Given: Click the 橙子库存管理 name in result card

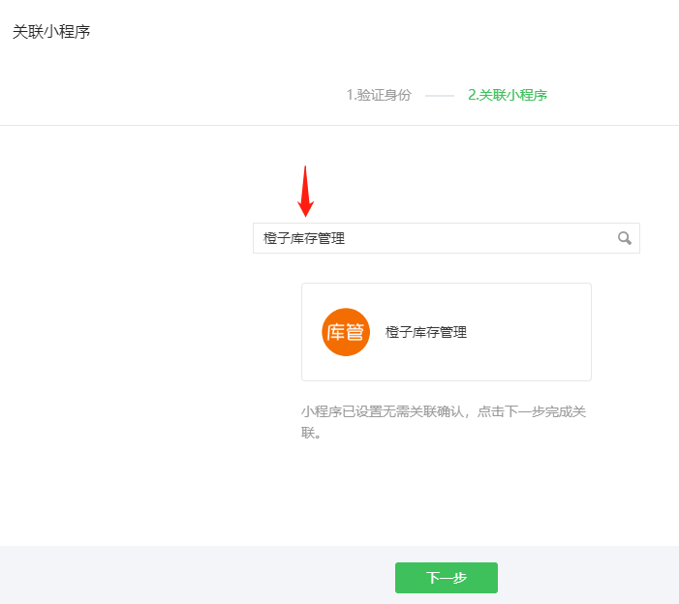Looking at the screenshot, I should [x=426, y=332].
